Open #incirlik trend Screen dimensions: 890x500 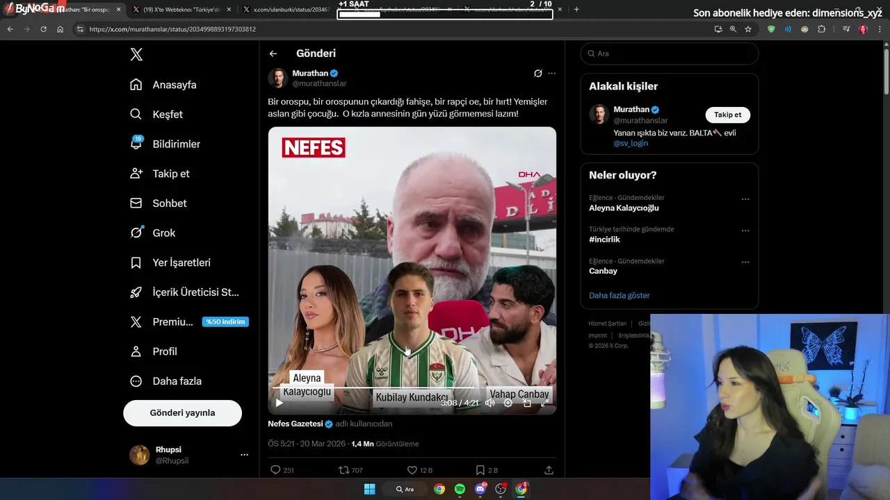pyautogui.click(x=604, y=240)
